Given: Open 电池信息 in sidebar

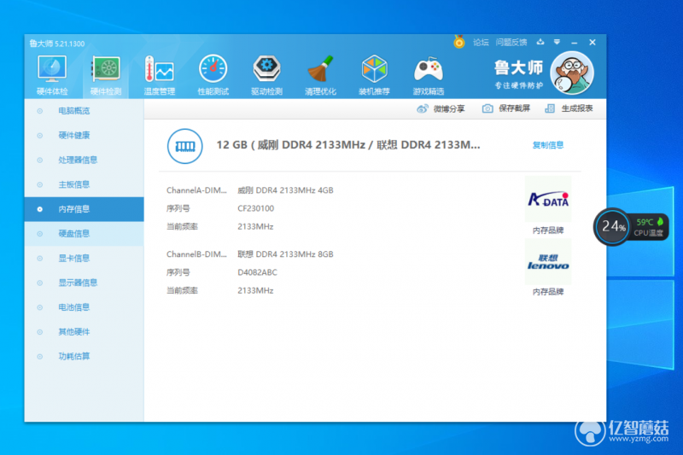Looking at the screenshot, I should point(84,307).
